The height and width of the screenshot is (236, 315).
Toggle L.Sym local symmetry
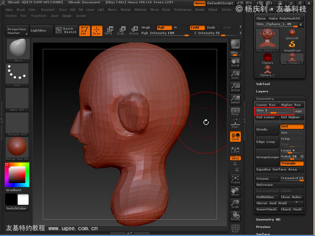coord(235,149)
